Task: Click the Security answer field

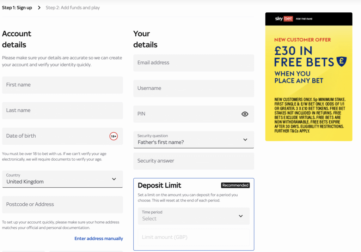Action: click(194, 161)
